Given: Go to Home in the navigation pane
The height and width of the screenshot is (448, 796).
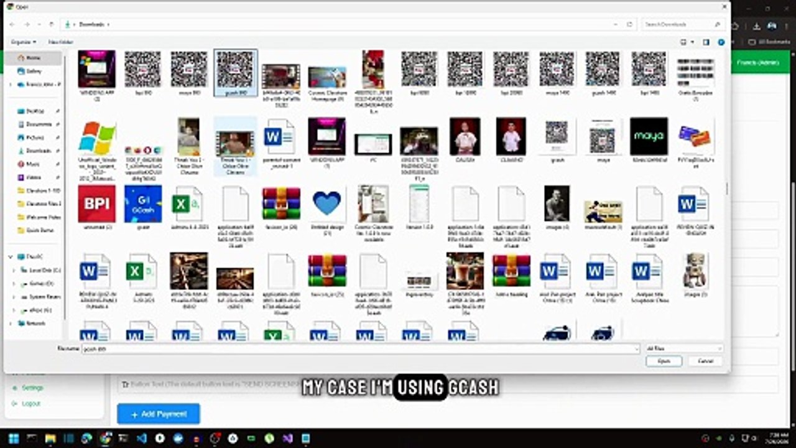Looking at the screenshot, I should (34, 58).
